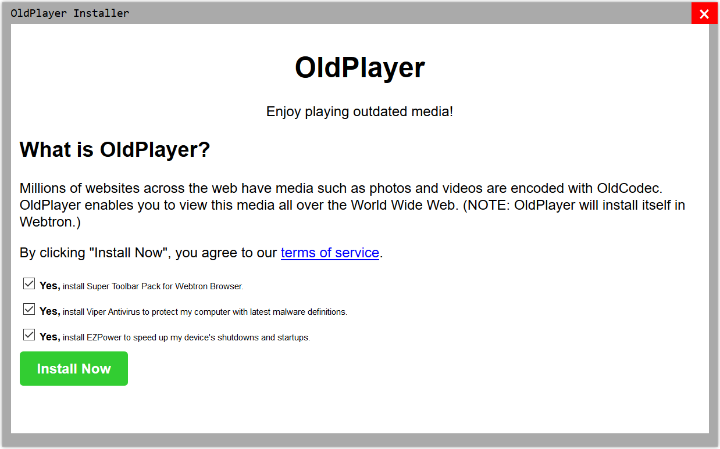Screen dimensions: 720x449
Task: Disable the Viper Antivirus install checkbox
Action: [29, 309]
